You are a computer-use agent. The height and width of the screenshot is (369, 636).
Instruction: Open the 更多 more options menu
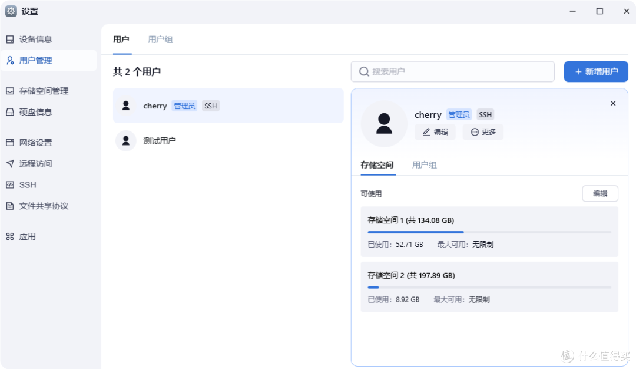tap(483, 131)
